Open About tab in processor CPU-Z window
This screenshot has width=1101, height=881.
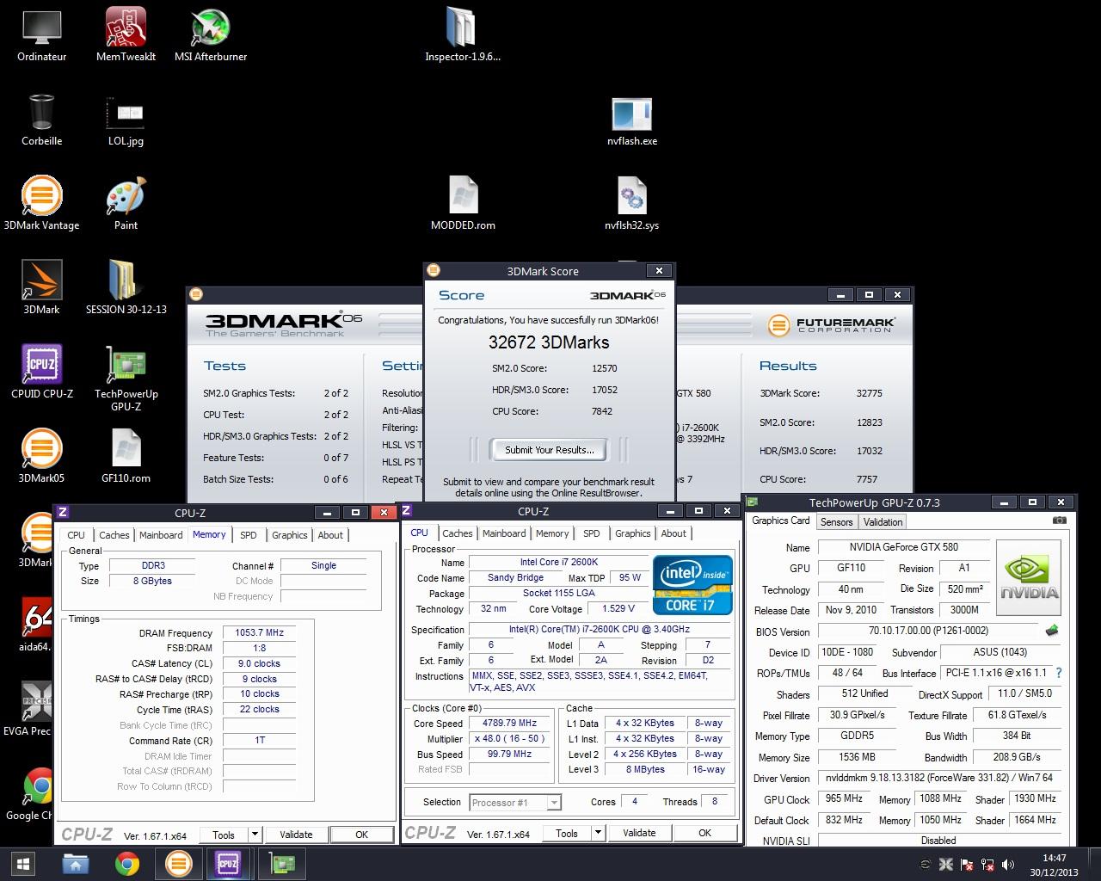[x=674, y=533]
